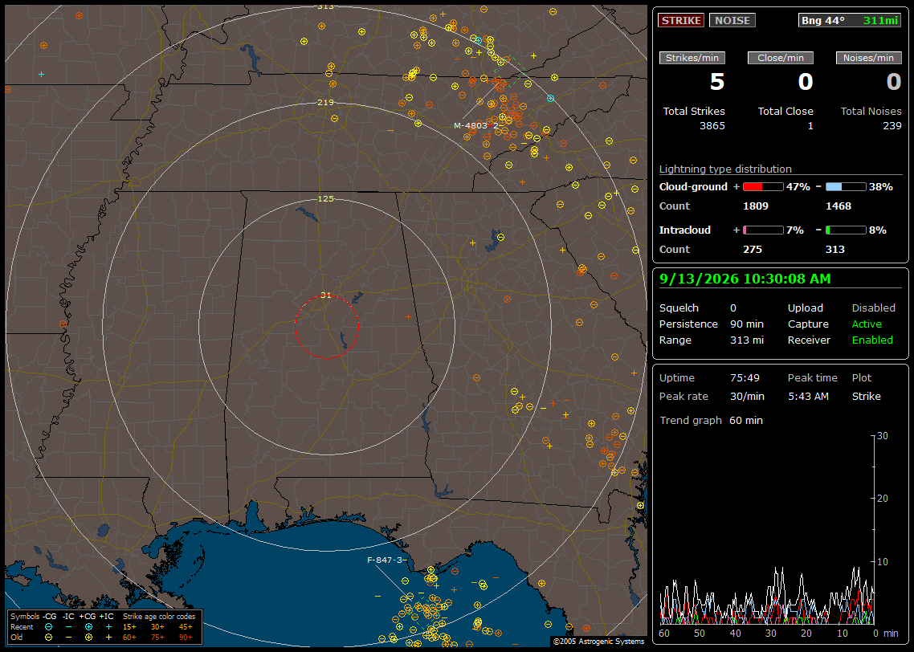The image size is (914, 652).
Task: Click the 219 range ring label
Action: click(x=325, y=102)
